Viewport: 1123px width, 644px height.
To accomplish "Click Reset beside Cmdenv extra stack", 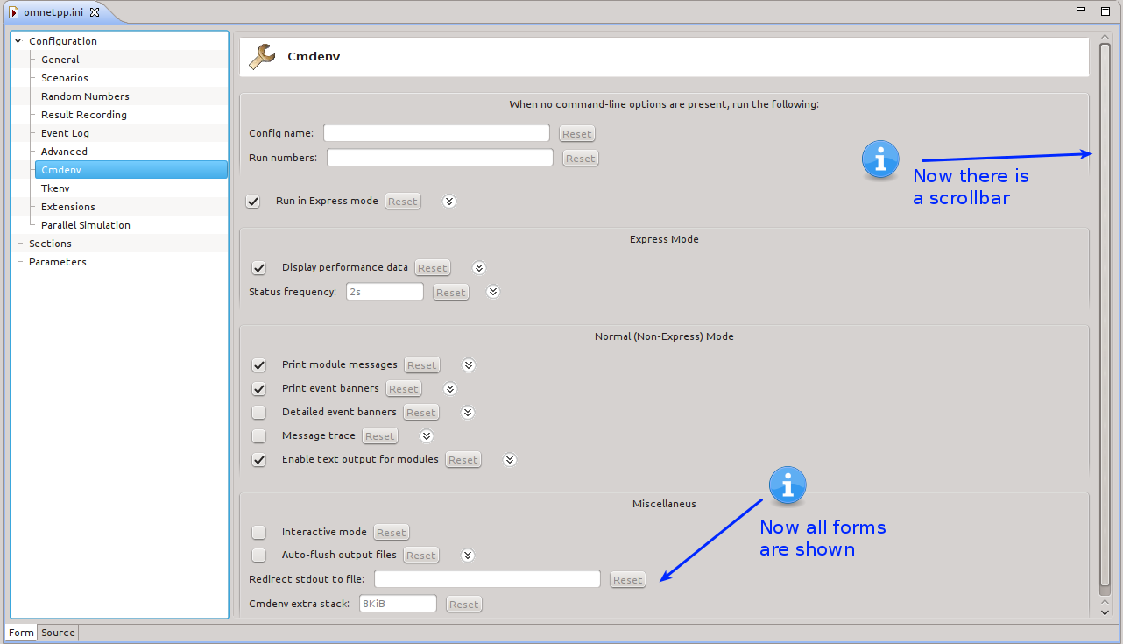I will [x=463, y=603].
